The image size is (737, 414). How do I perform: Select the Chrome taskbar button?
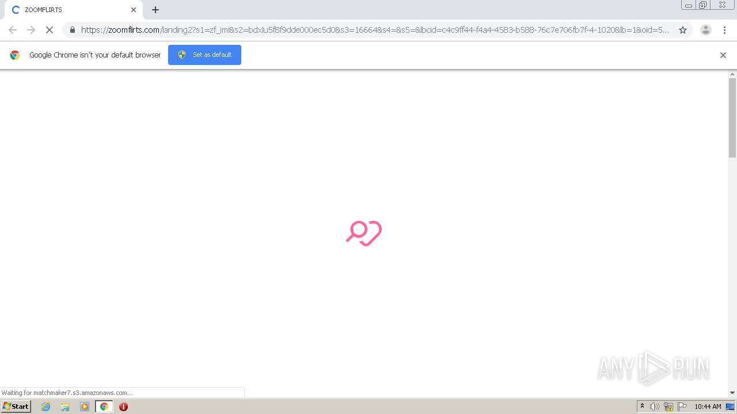104,407
